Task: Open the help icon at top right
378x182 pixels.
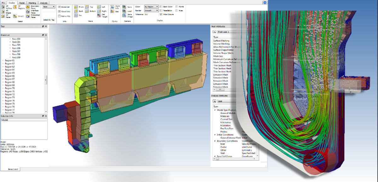Action: click(265, 3)
